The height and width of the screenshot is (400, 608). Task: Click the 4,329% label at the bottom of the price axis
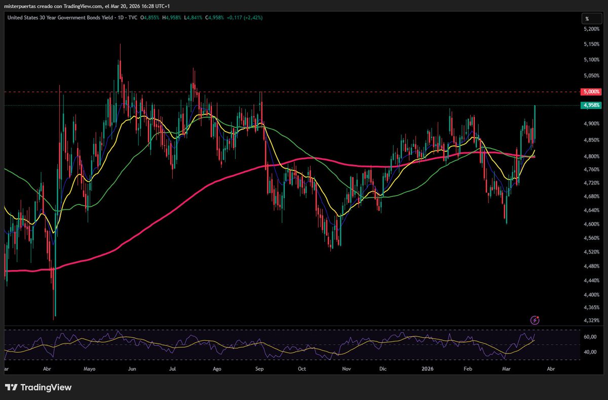591,320
